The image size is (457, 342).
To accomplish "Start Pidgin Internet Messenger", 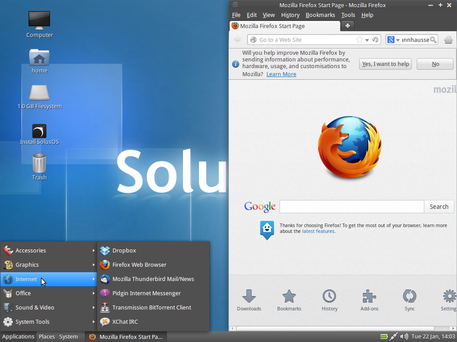I will (154, 293).
